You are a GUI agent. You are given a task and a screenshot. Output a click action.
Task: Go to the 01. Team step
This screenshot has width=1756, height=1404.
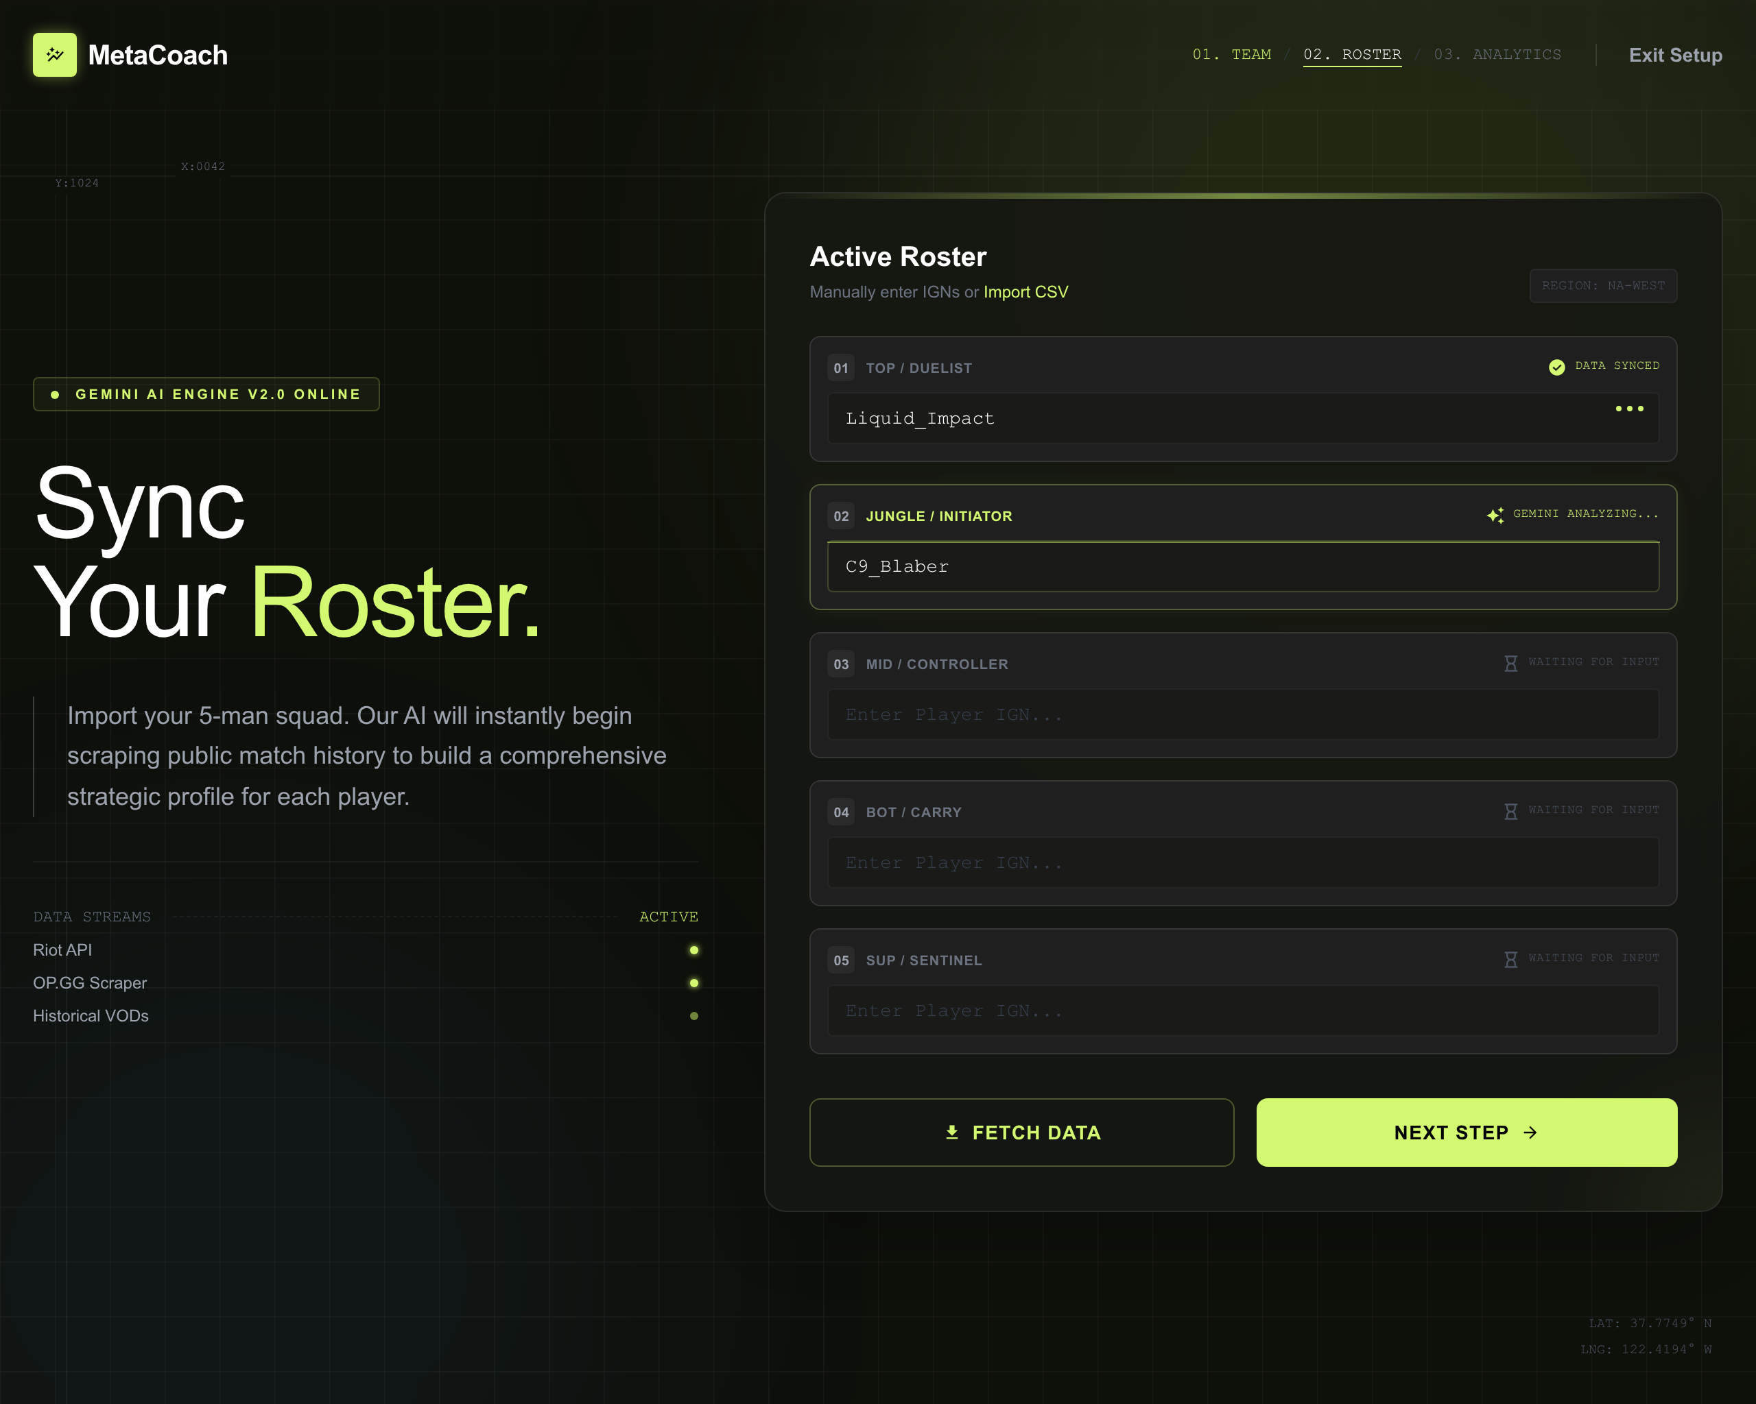pyautogui.click(x=1231, y=55)
